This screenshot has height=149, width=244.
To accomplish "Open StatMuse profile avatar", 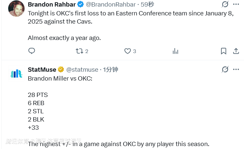I will (15, 74).
